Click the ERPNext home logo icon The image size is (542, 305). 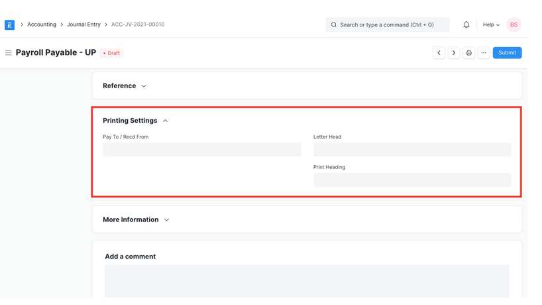click(9, 25)
